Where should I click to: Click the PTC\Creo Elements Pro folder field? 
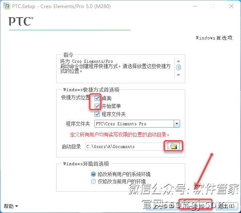click(x=134, y=124)
